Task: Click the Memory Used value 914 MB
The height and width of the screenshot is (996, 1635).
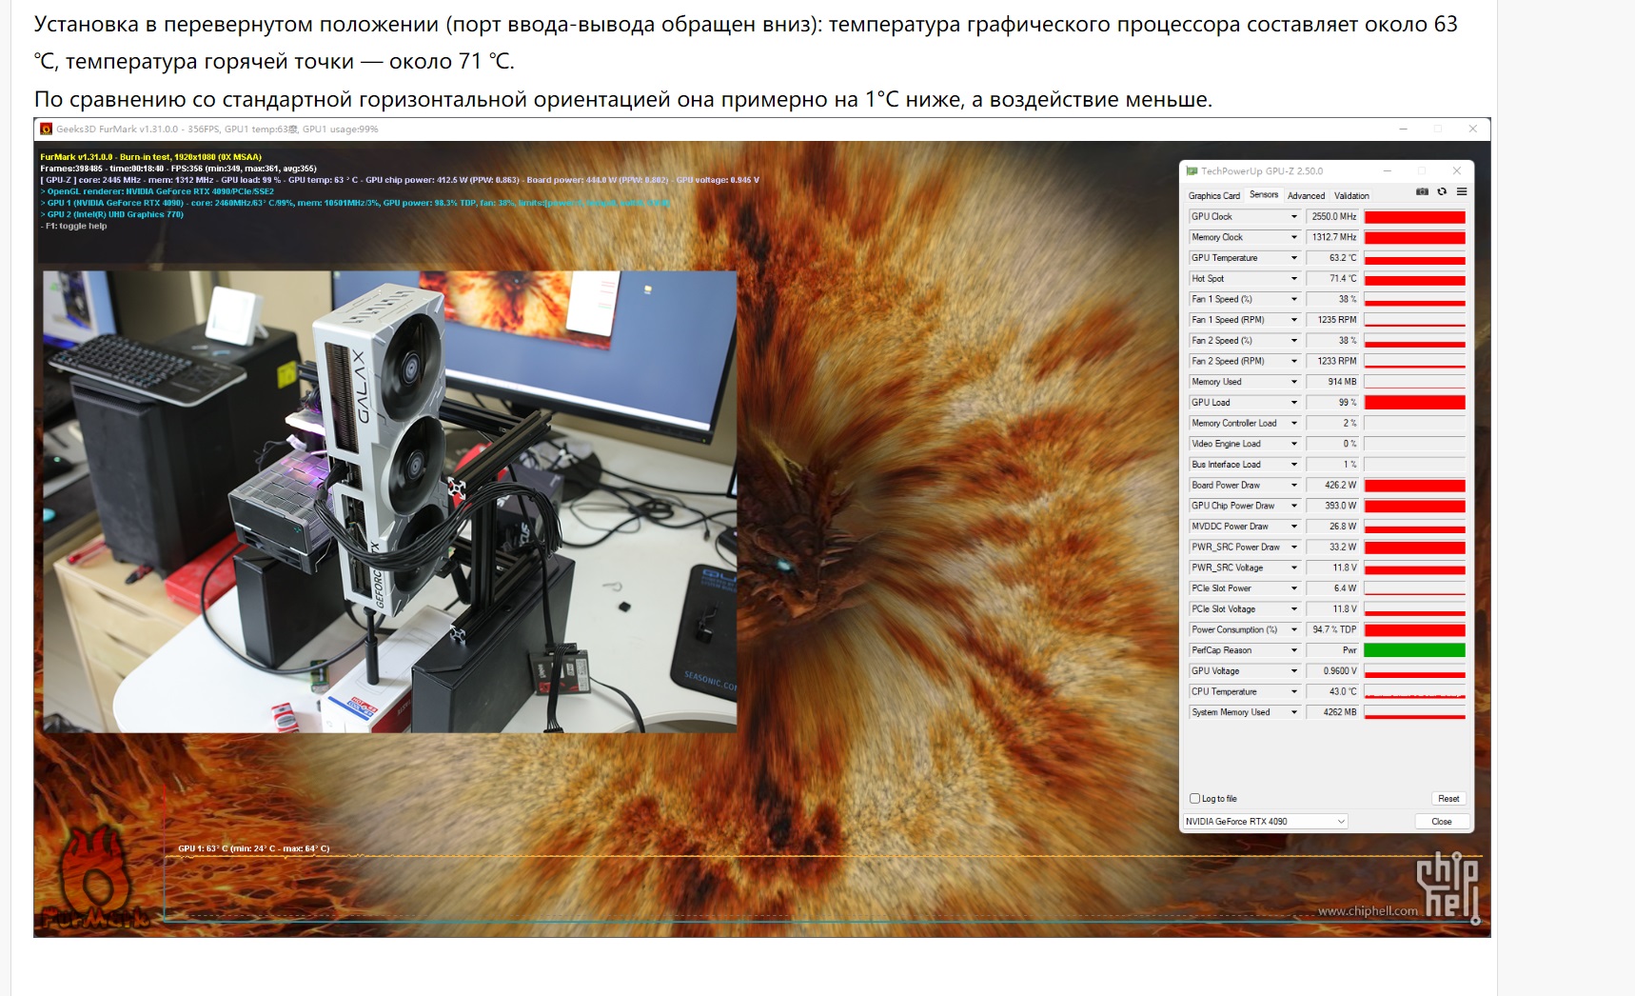Action: (1332, 382)
